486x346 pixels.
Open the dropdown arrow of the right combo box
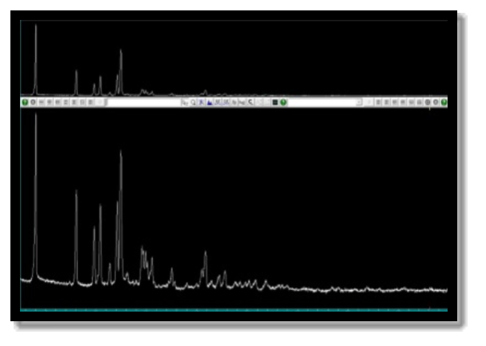[x=359, y=103]
